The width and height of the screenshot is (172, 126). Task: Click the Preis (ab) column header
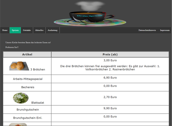coord(110,54)
